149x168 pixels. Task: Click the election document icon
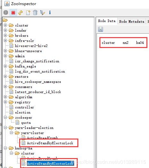tap(11, 112)
